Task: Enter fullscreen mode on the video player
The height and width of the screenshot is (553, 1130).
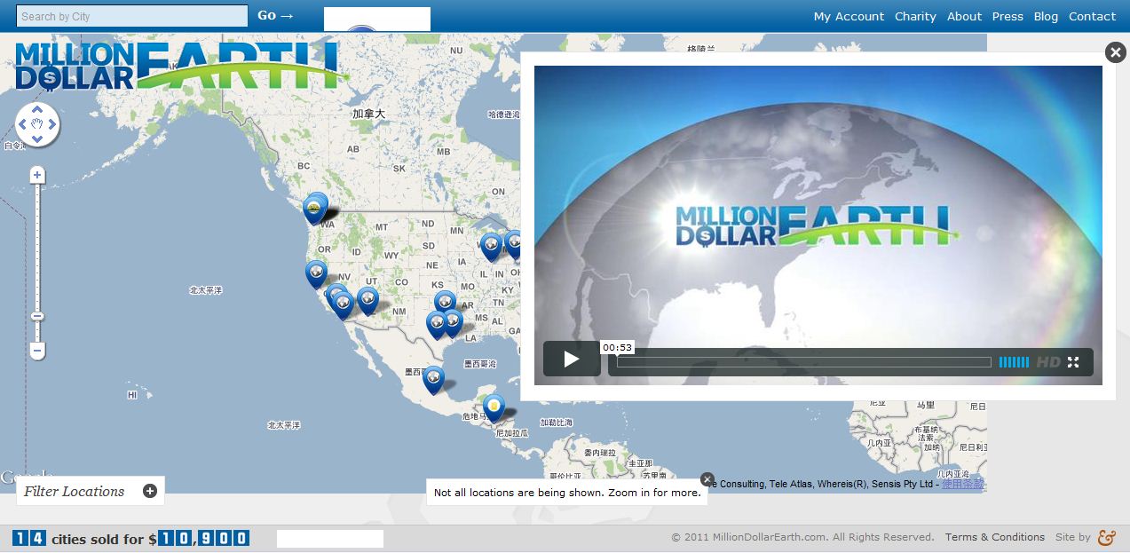Action: (x=1073, y=362)
